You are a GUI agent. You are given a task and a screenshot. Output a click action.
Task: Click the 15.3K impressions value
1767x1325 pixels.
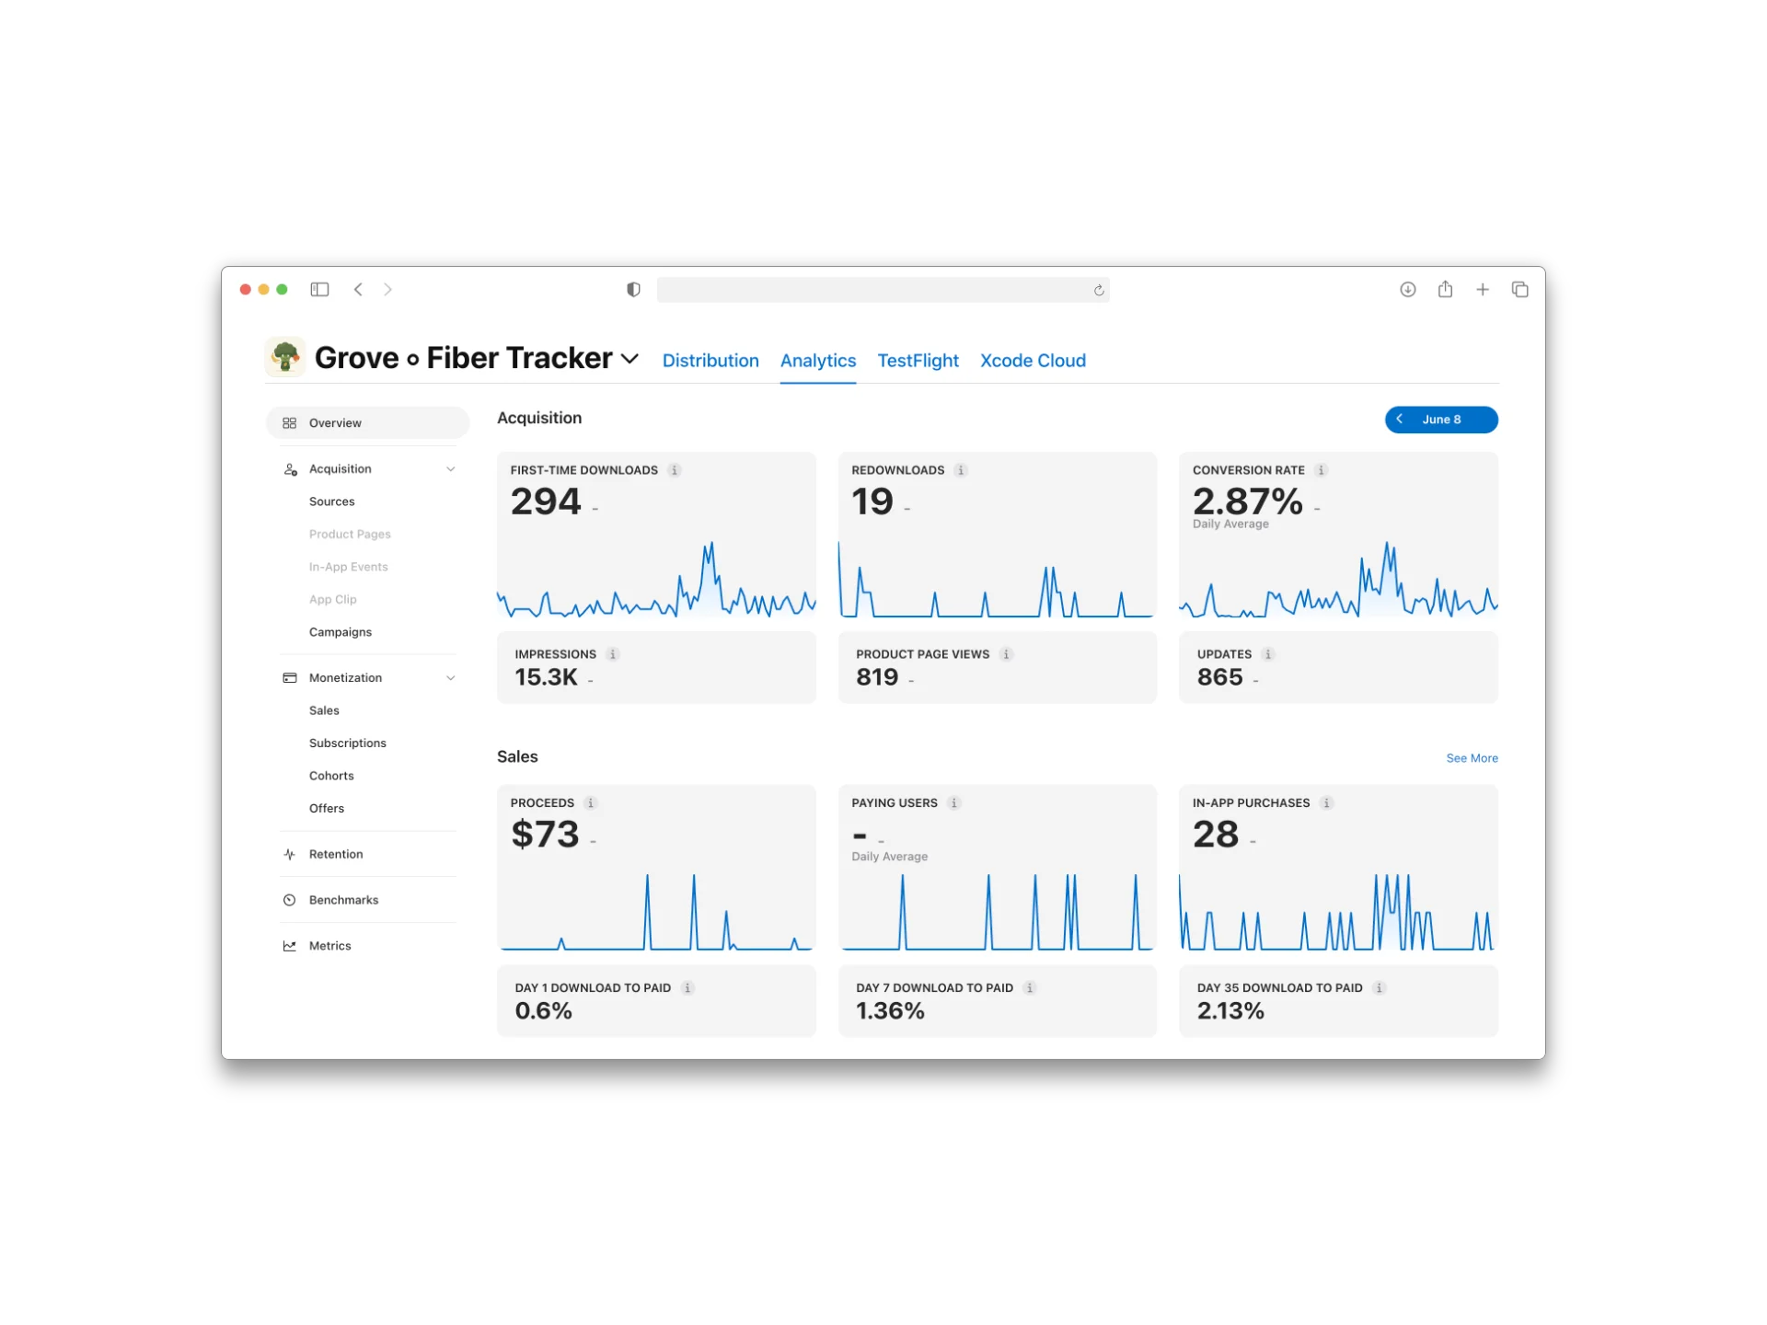pos(546,677)
